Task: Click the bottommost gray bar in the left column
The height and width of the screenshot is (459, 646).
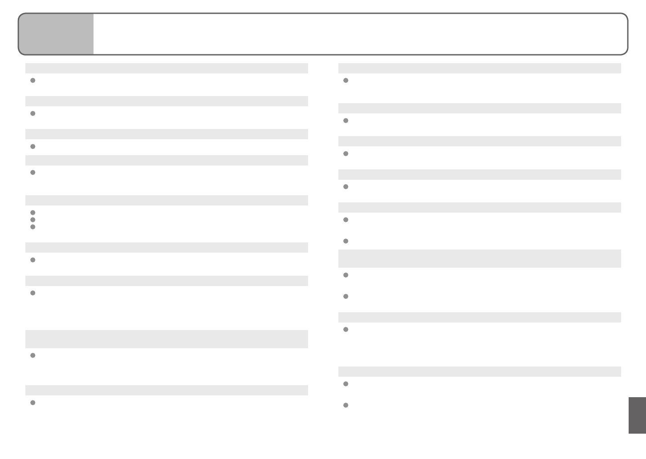Action: 167,390
